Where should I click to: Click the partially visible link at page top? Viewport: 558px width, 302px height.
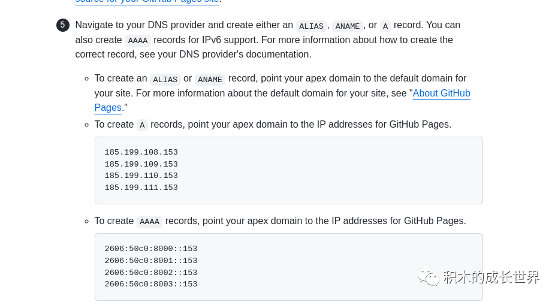[147, 1]
